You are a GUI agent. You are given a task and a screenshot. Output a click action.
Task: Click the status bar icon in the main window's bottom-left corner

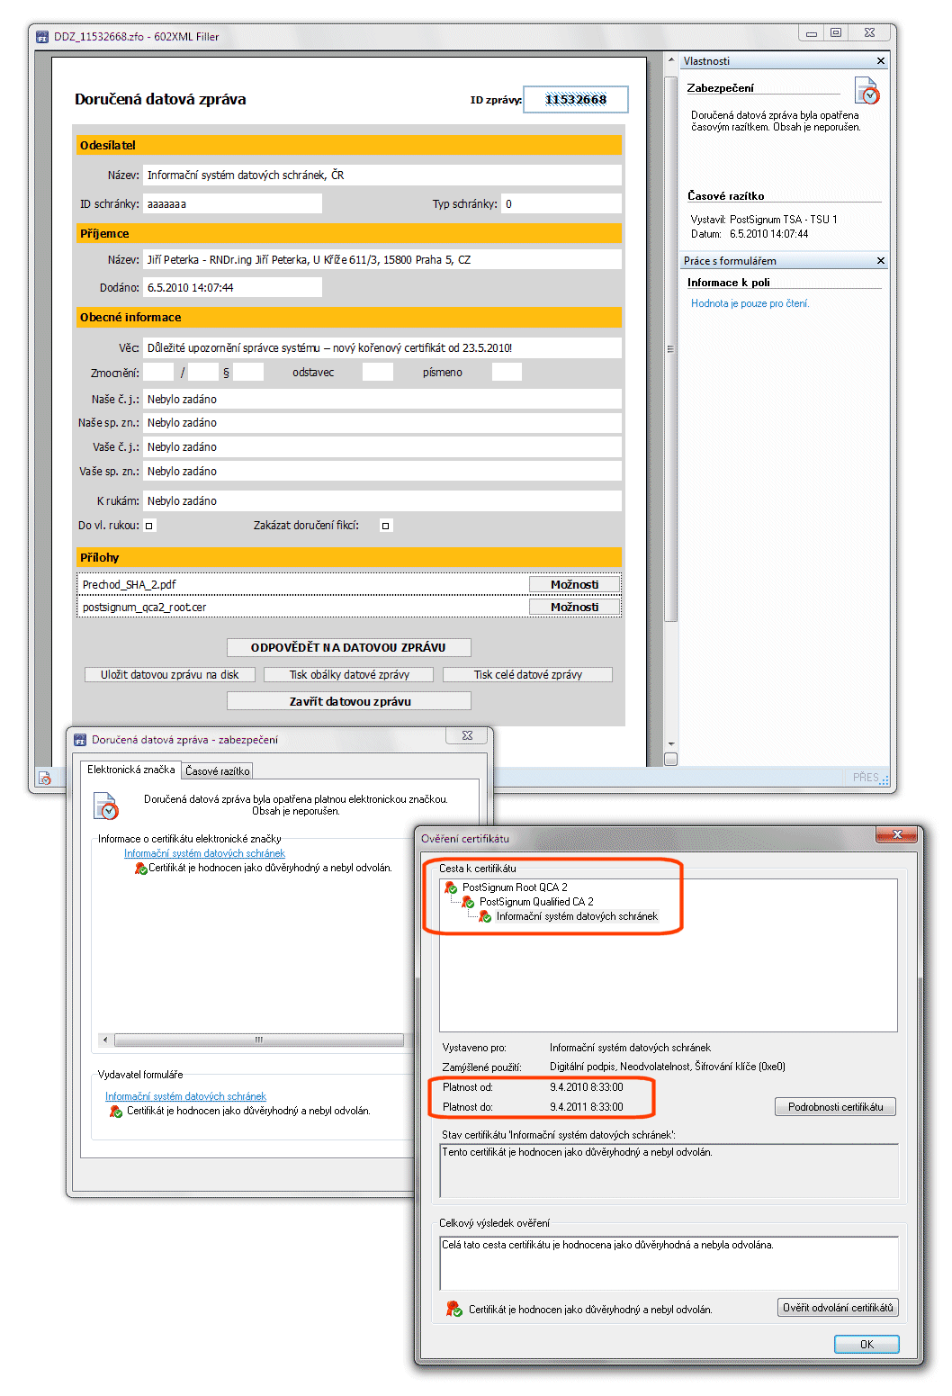click(x=44, y=778)
